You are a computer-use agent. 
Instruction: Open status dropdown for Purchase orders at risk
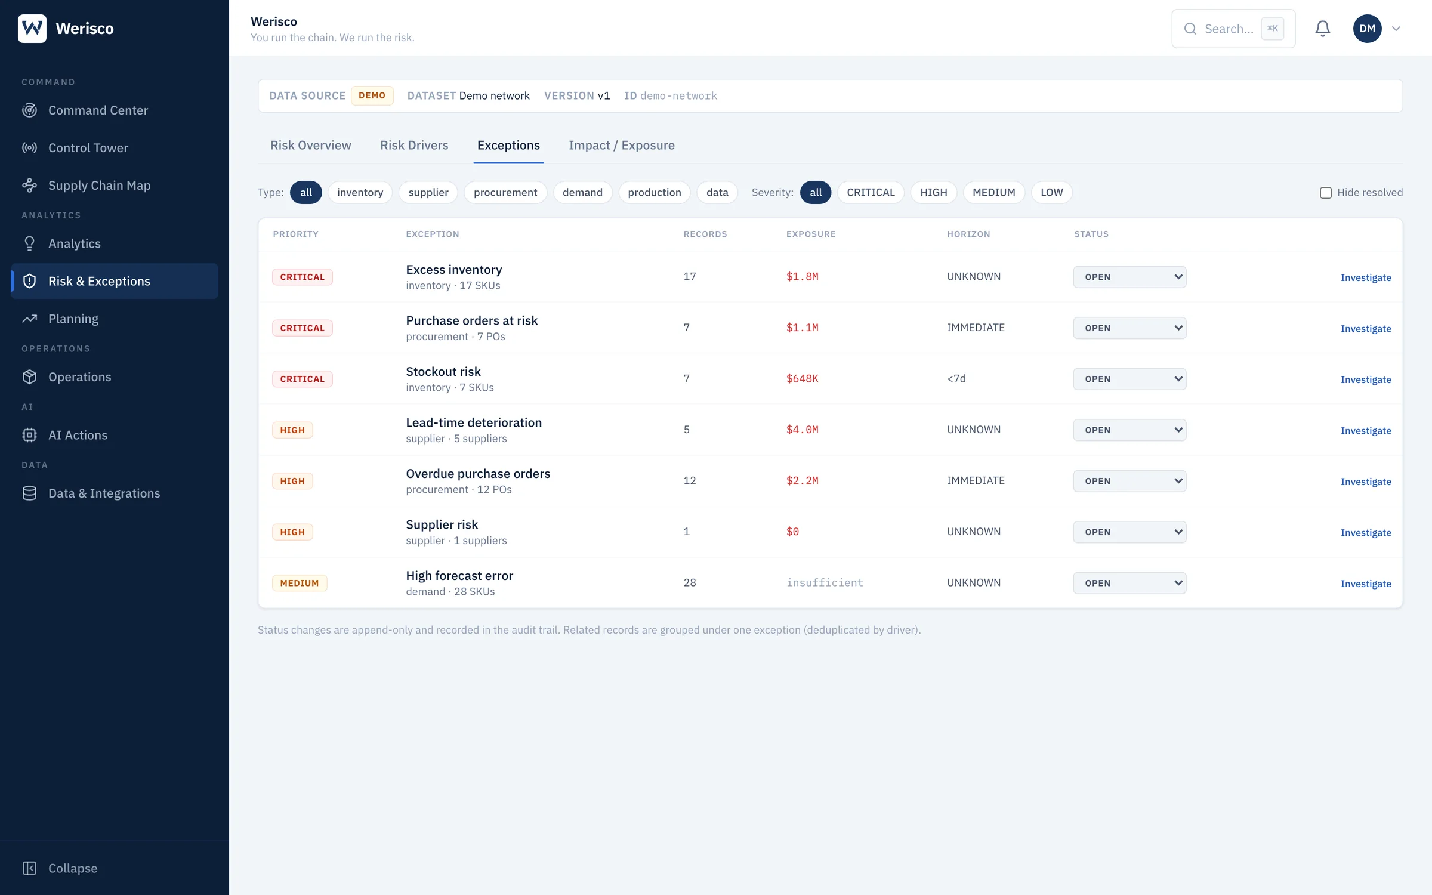(1129, 328)
